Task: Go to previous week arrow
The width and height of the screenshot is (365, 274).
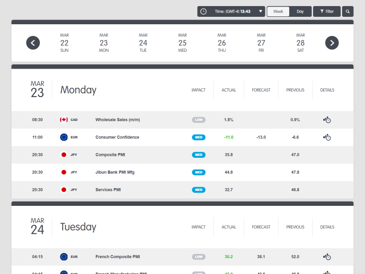Action: [x=33, y=43]
